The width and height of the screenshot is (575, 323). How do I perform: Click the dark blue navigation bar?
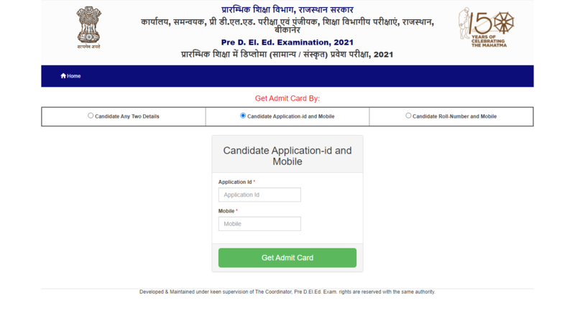[x=287, y=76]
